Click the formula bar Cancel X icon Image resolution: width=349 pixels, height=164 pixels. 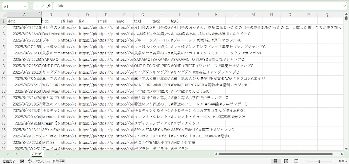[x=37, y=6]
